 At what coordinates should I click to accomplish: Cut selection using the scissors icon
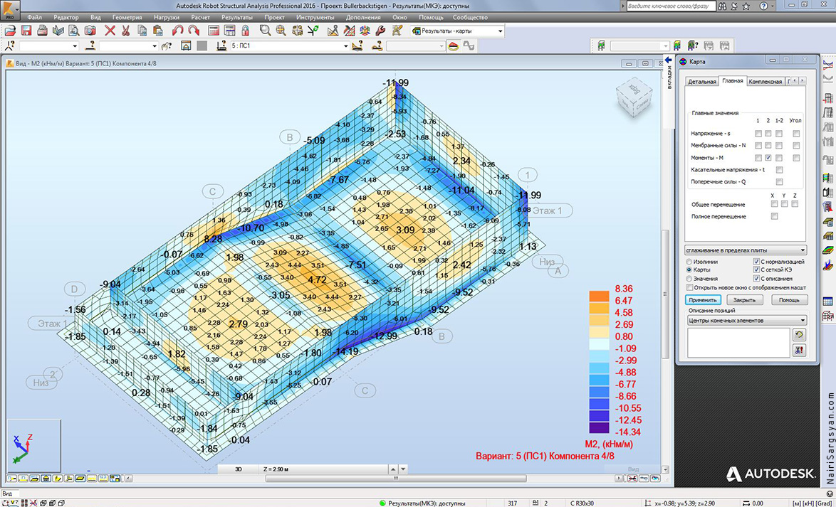[x=126, y=31]
